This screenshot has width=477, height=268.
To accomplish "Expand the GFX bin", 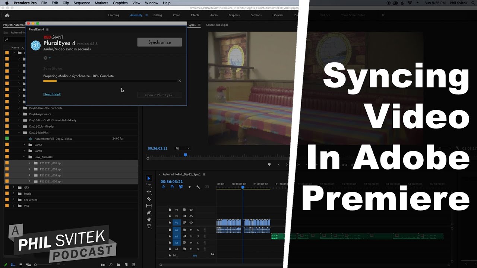I will [x=14, y=188].
